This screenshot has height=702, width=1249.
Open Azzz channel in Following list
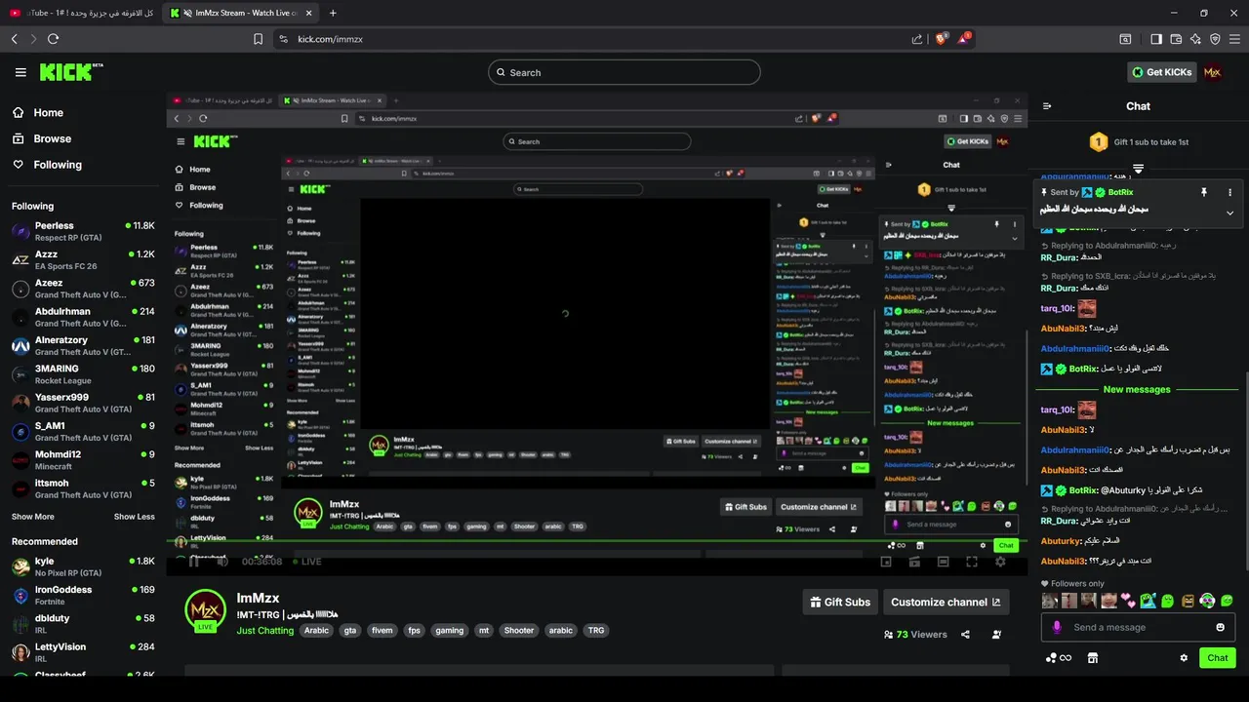point(83,259)
